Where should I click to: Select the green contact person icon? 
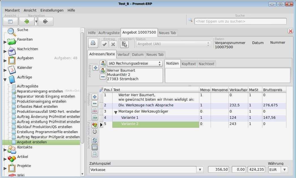[x=103, y=70]
